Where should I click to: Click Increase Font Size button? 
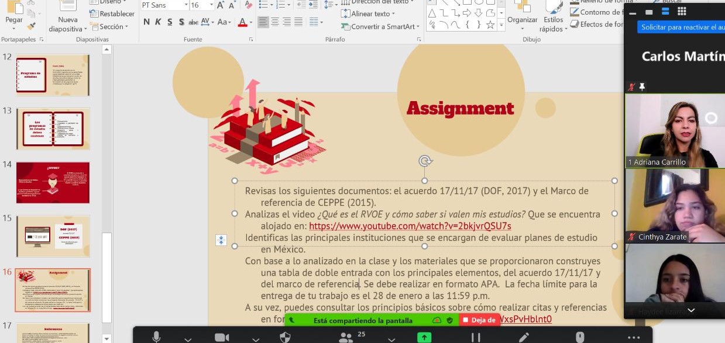(x=221, y=5)
